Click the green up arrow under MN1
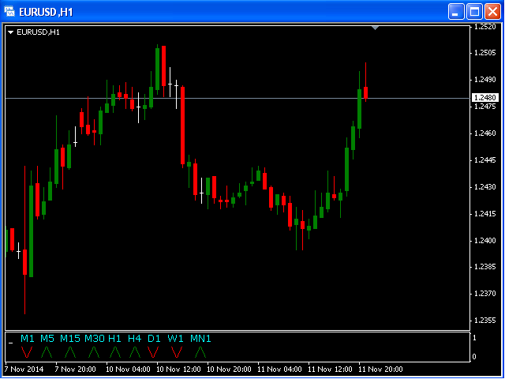505x379 pixels. [x=200, y=352]
